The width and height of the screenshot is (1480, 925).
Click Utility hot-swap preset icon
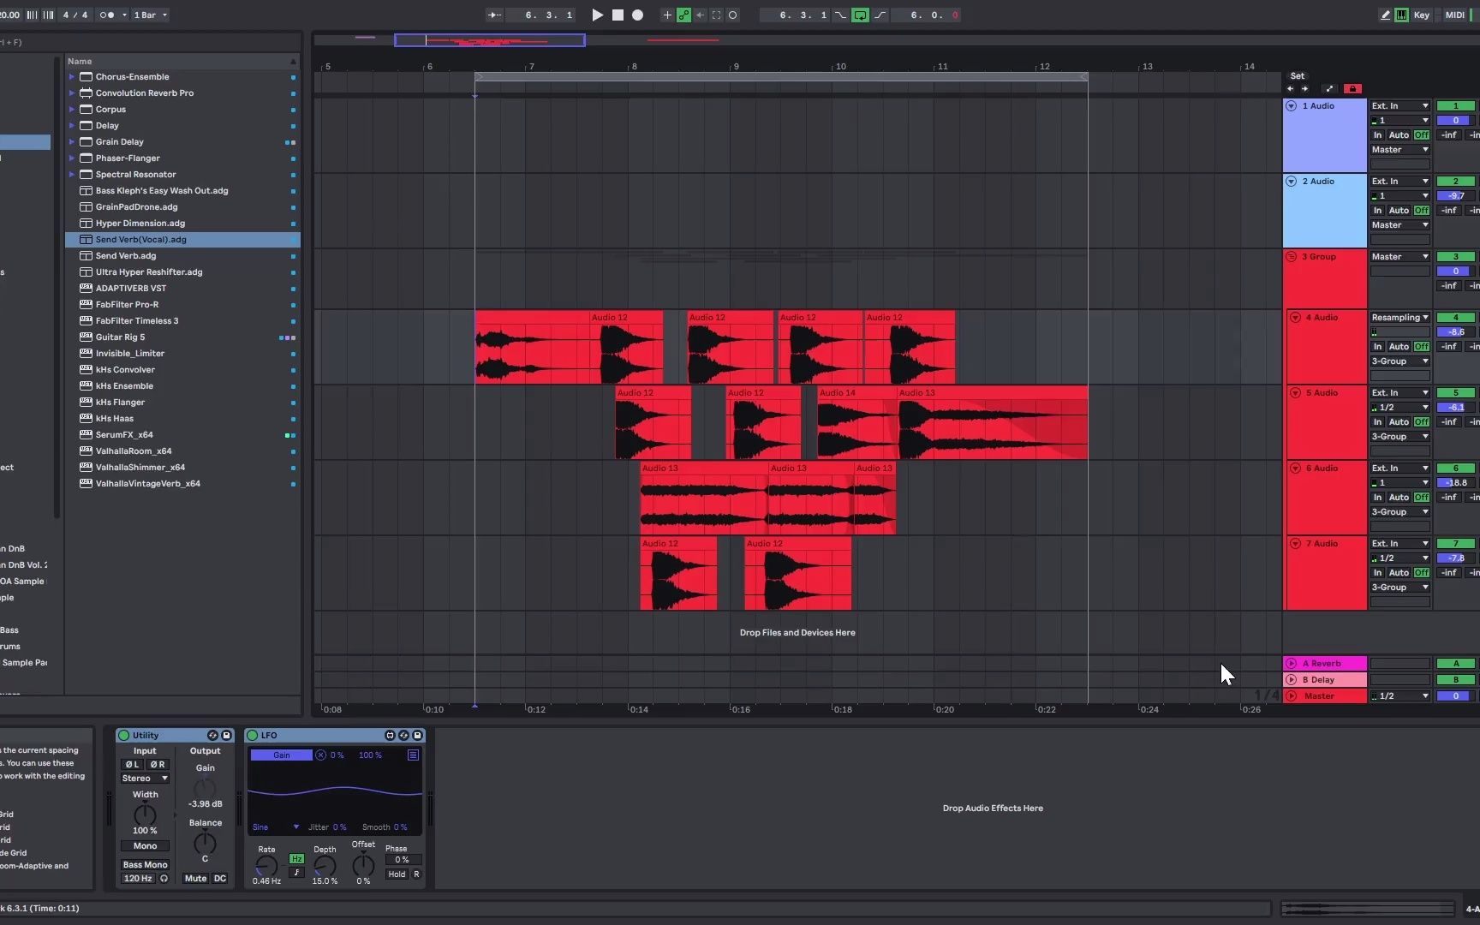212,735
